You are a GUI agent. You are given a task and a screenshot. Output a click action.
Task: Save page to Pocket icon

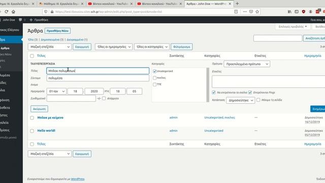(x=251, y=12)
